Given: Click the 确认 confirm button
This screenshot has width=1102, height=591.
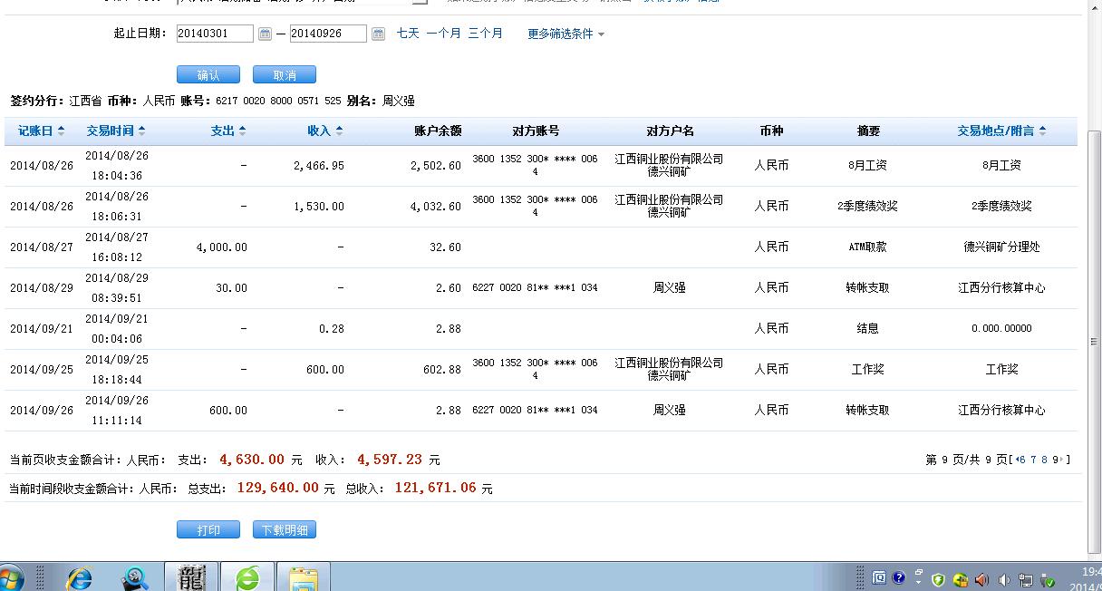Looking at the screenshot, I should coord(208,75).
